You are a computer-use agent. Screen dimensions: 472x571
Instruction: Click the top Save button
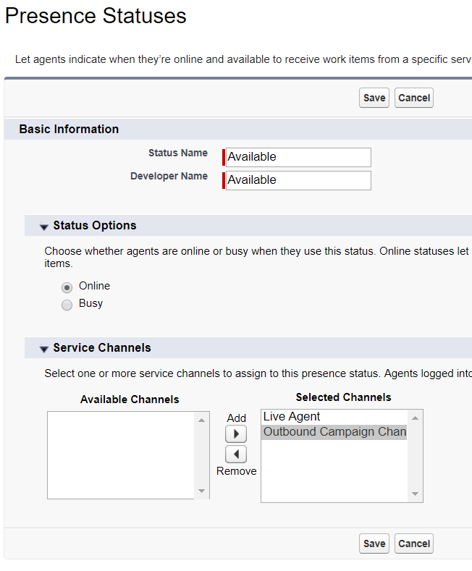click(x=374, y=98)
